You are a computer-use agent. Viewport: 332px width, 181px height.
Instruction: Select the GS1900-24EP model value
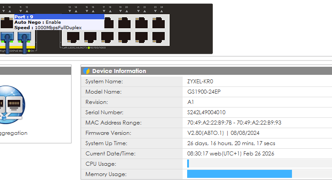(x=204, y=92)
